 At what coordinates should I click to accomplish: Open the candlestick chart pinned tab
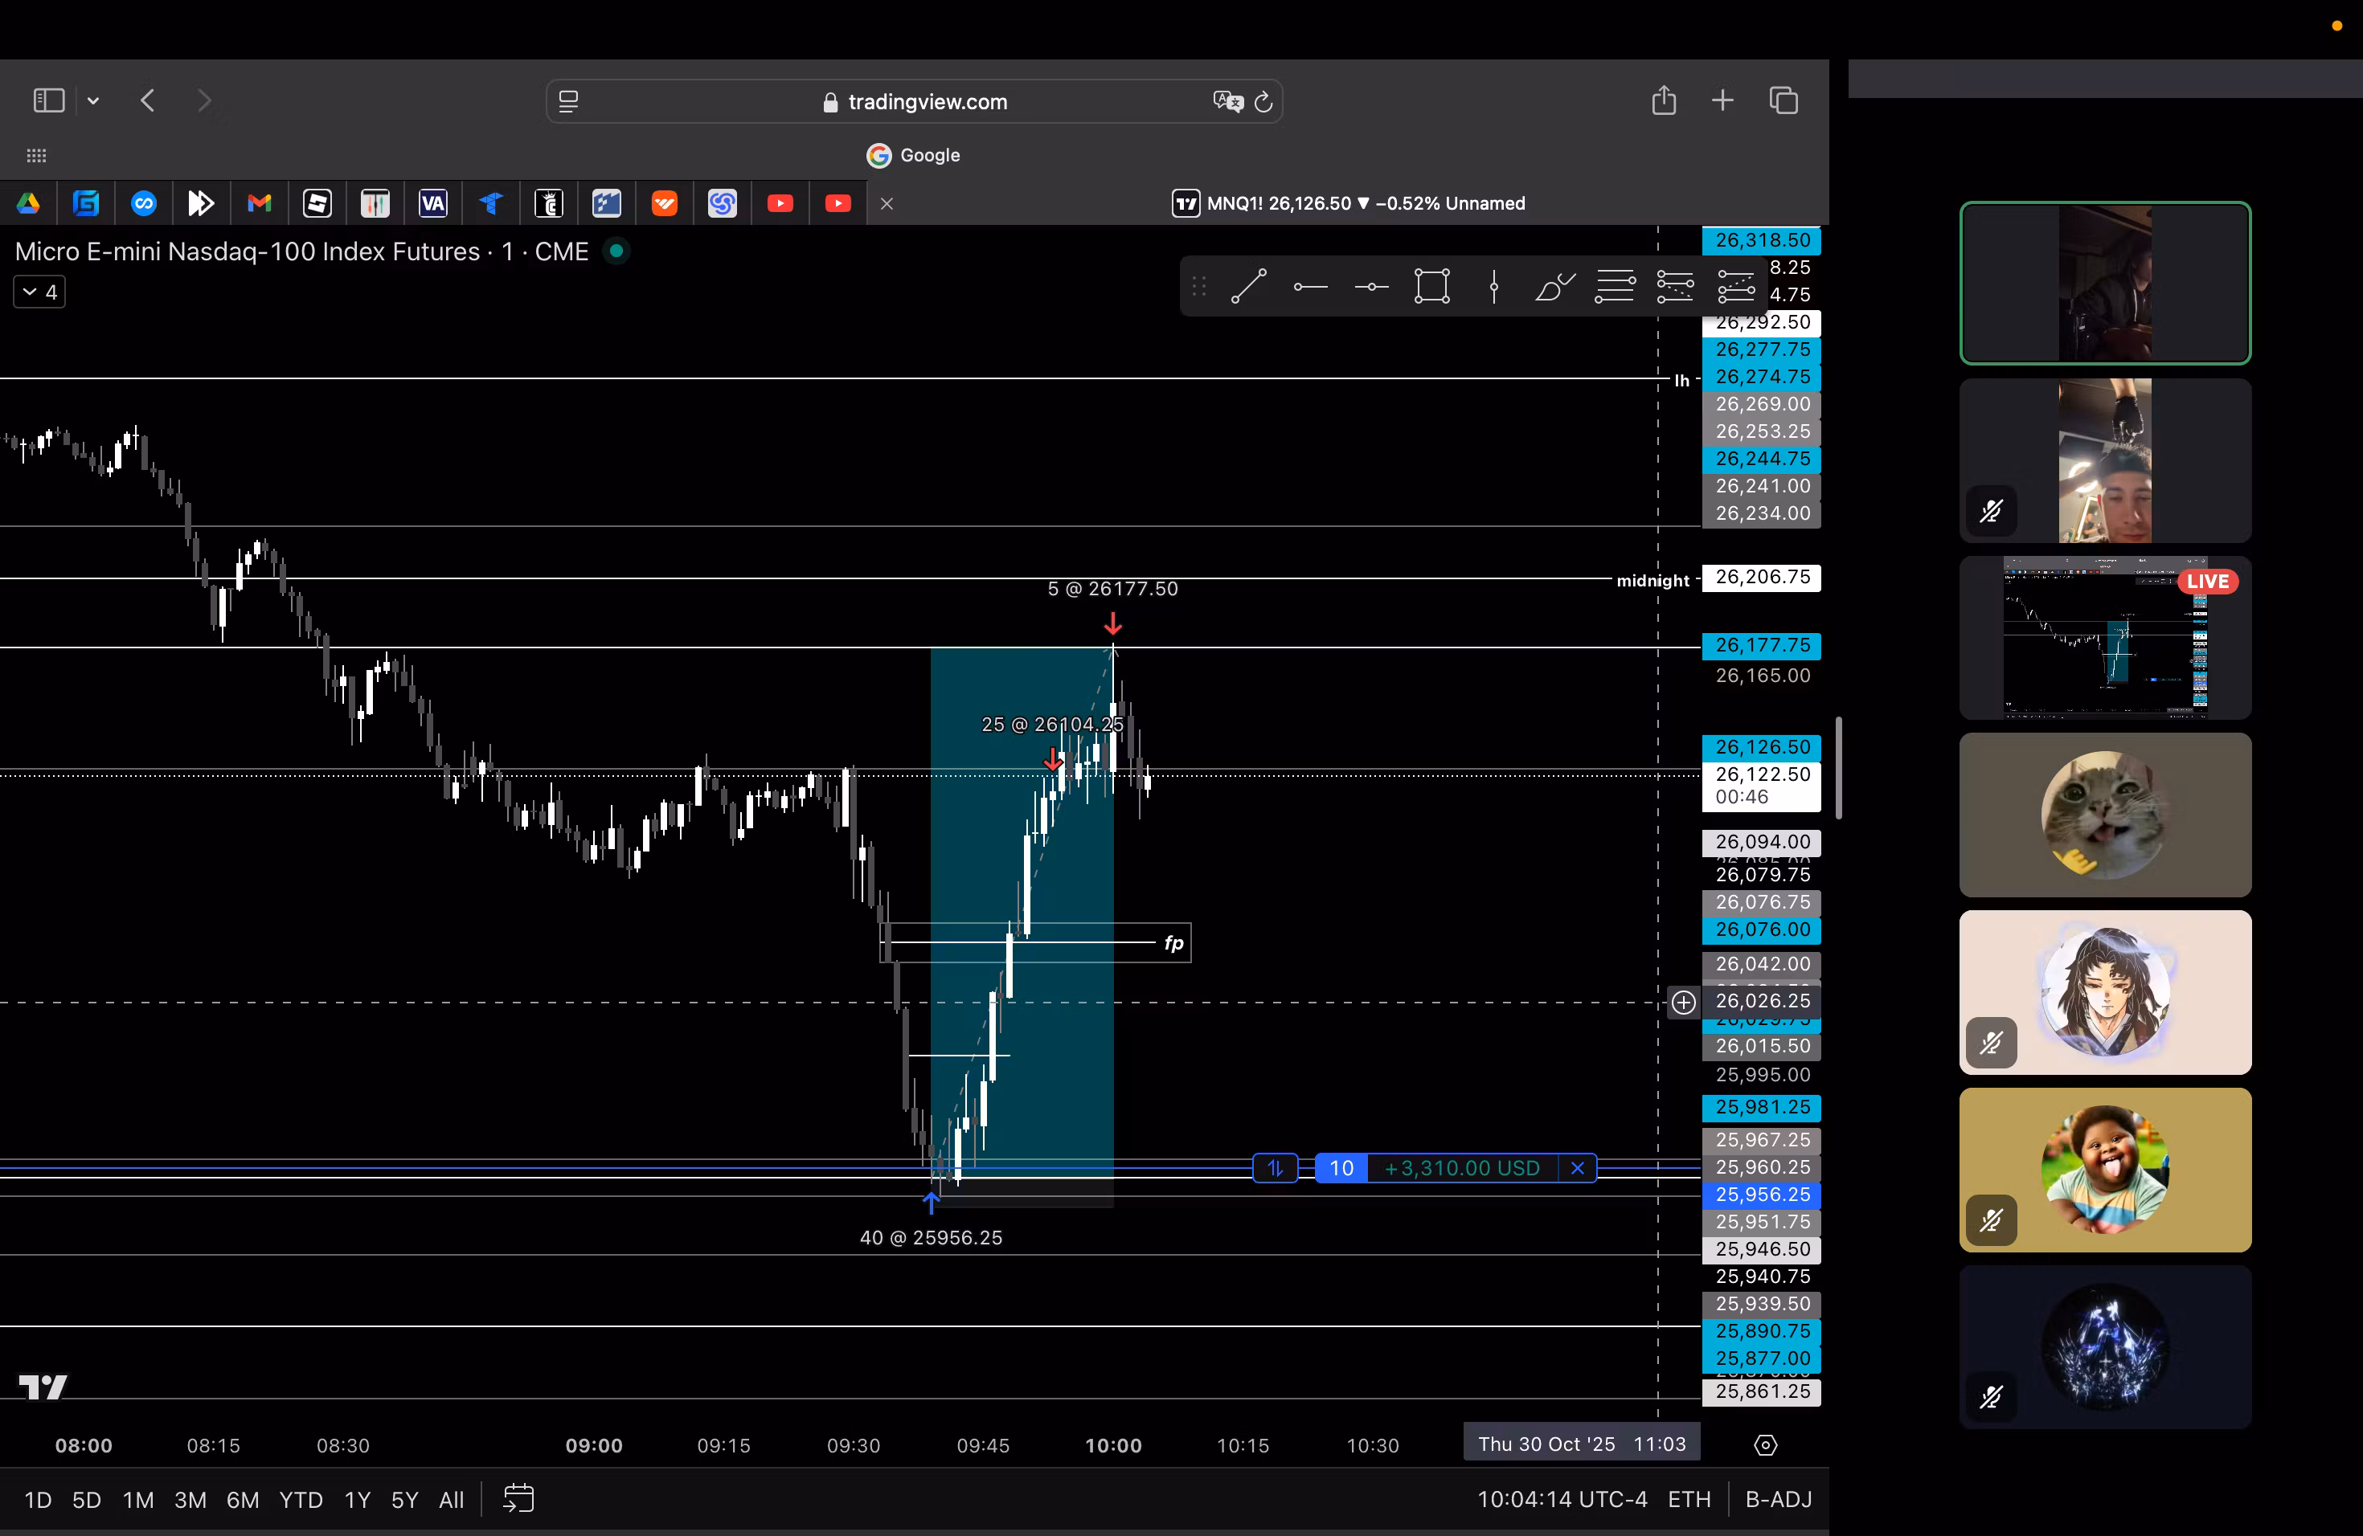(375, 203)
